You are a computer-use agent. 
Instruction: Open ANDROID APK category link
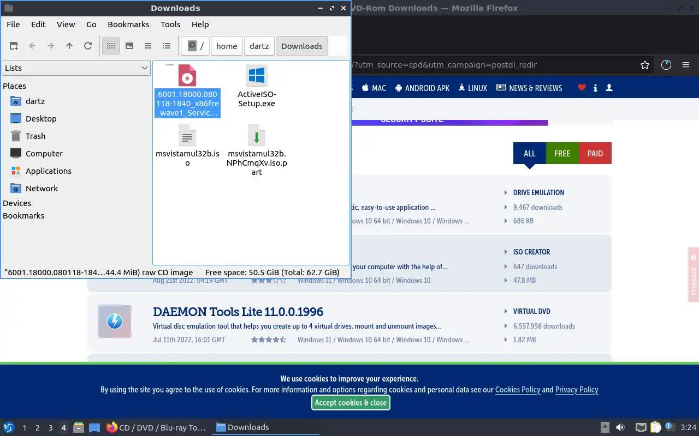coord(422,88)
